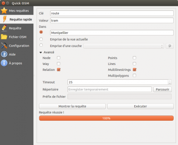Open the Emprise d'une couche layer dropdown
The width and height of the screenshot is (178, 145).
click(124, 46)
